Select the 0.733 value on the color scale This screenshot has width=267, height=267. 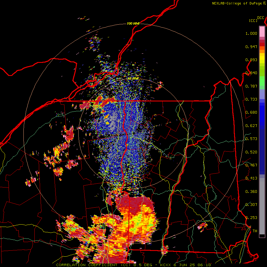point(251,99)
